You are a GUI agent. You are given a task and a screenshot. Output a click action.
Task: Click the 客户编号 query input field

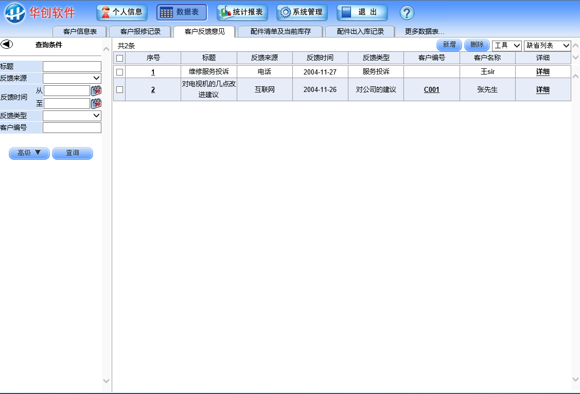(72, 128)
